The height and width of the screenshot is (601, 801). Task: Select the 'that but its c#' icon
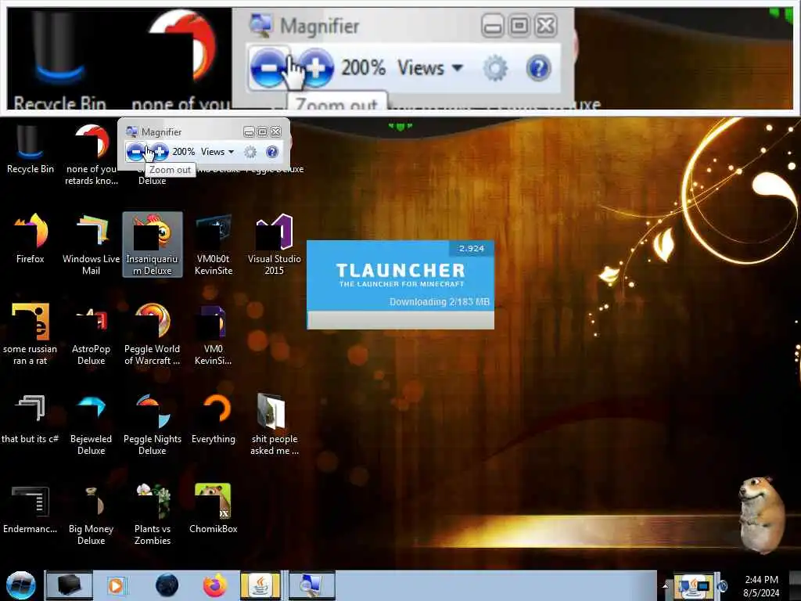point(31,419)
